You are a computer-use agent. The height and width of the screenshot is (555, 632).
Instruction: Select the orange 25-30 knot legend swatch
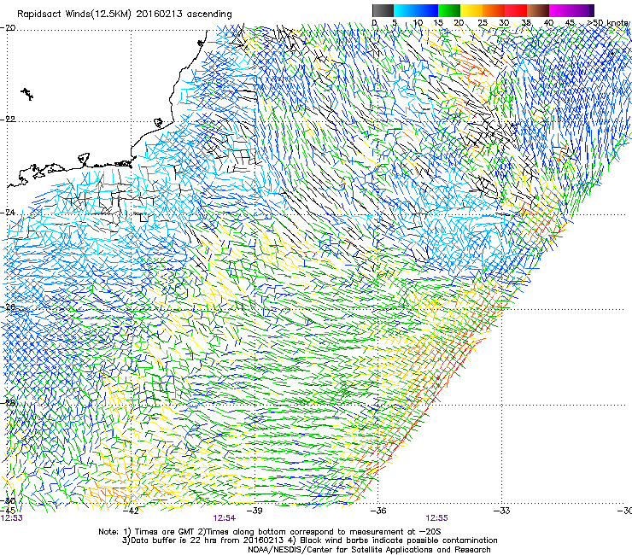tap(494, 10)
